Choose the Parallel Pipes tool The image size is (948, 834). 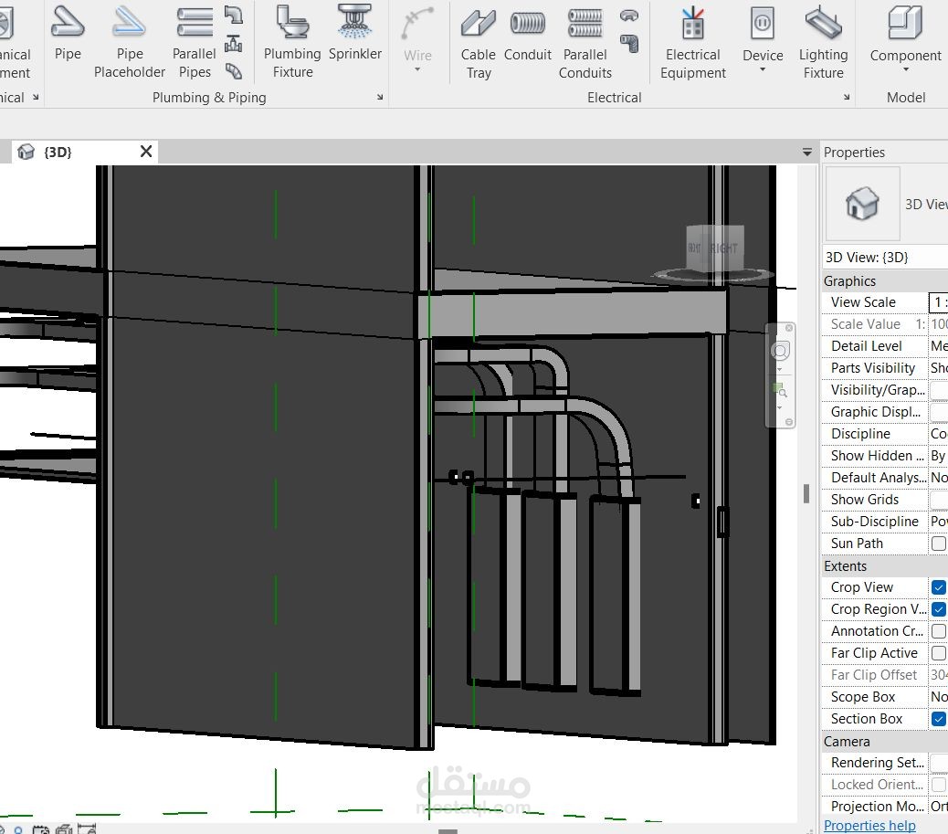pyautogui.click(x=194, y=41)
